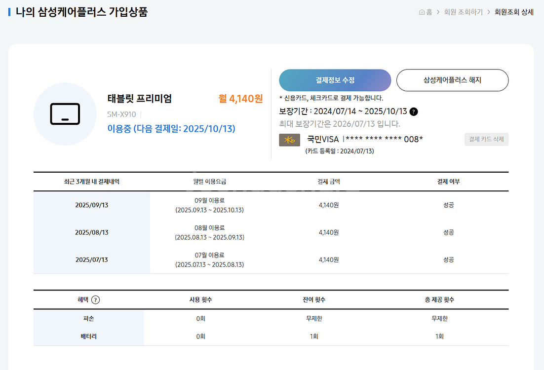Click the KB card logo icon
The height and width of the screenshot is (370, 544).
click(290, 140)
